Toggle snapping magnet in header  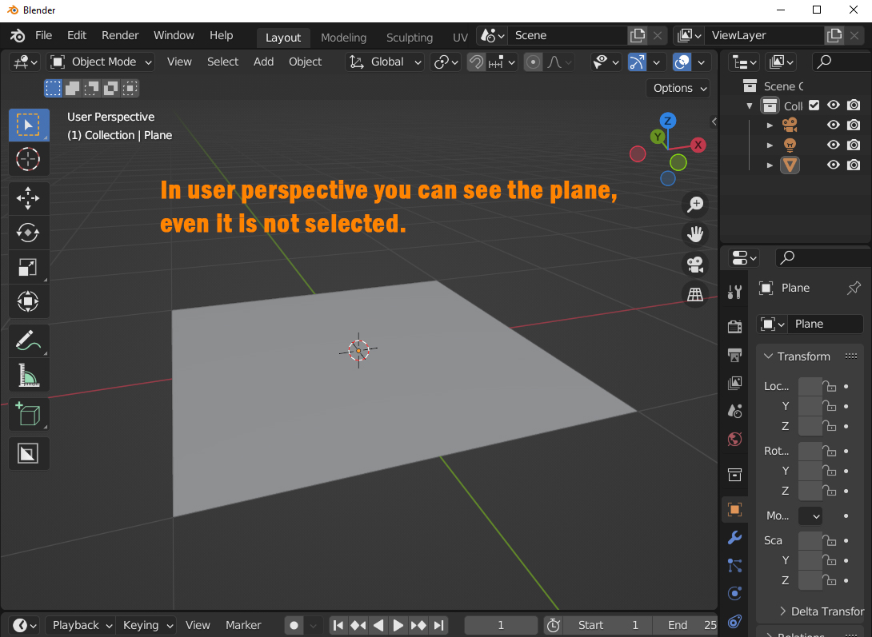click(476, 62)
